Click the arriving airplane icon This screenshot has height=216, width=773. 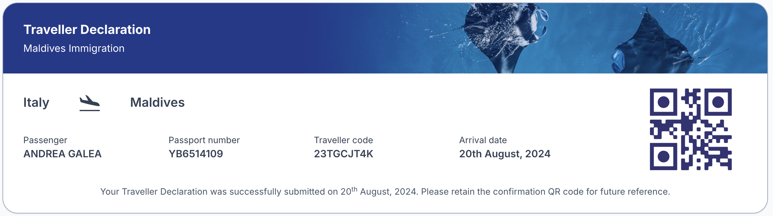click(90, 103)
